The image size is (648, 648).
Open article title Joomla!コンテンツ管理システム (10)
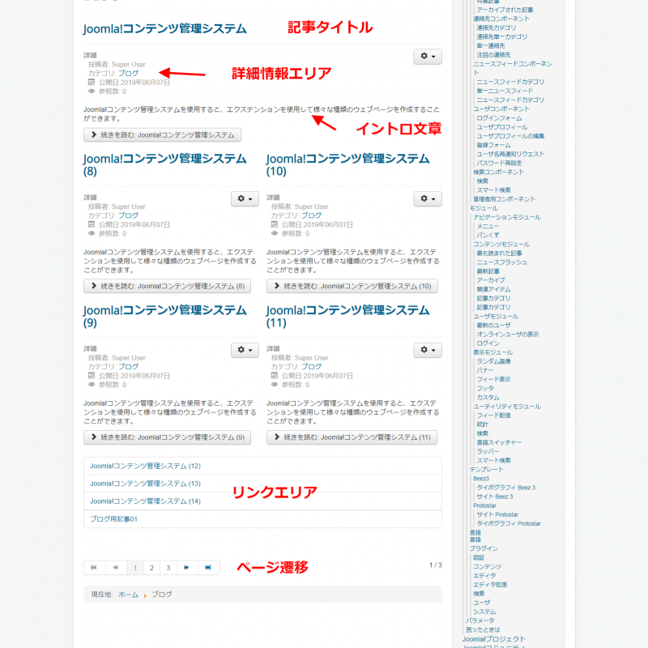pyautogui.click(x=347, y=164)
